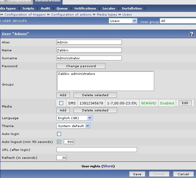Viewport: 196px width, 178px height.
Task: Open the help question mark icon
Action: coord(191,34)
